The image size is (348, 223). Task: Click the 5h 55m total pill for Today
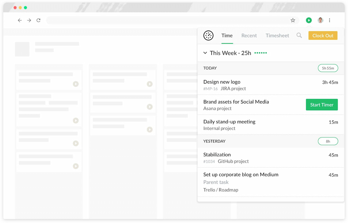328,68
